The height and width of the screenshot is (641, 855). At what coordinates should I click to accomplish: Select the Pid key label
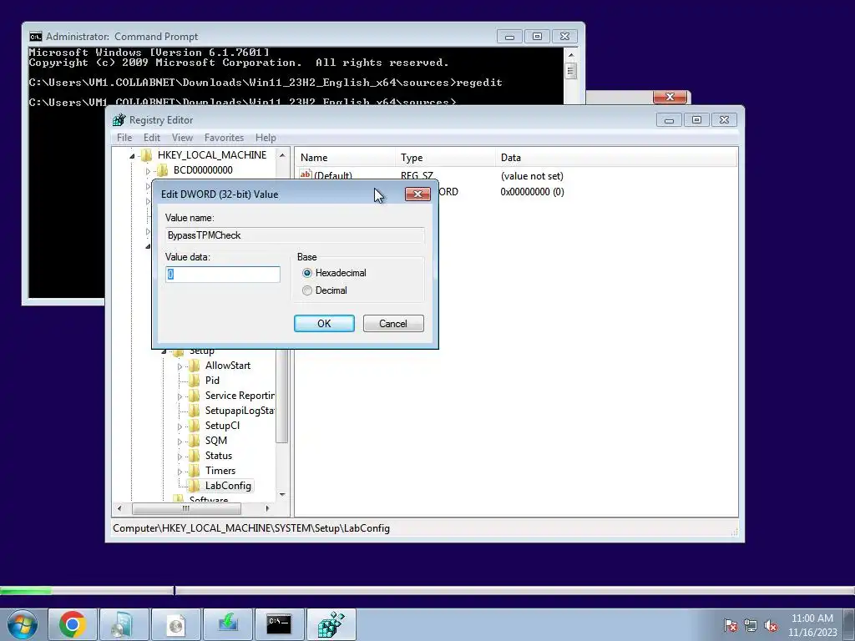click(212, 381)
